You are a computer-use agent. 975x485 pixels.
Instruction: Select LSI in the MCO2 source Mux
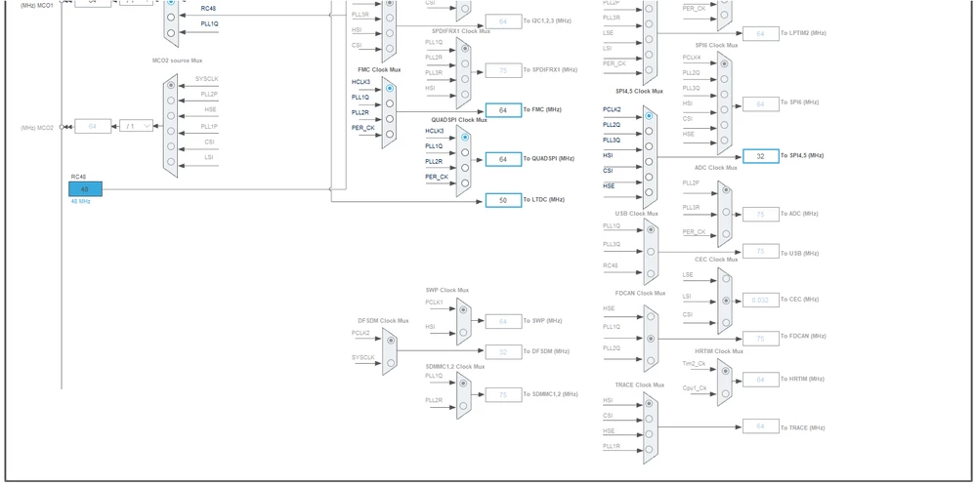[171, 162]
